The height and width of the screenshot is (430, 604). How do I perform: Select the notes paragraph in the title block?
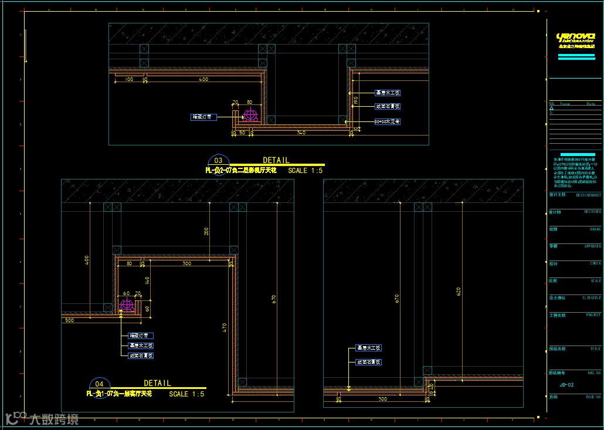point(575,172)
